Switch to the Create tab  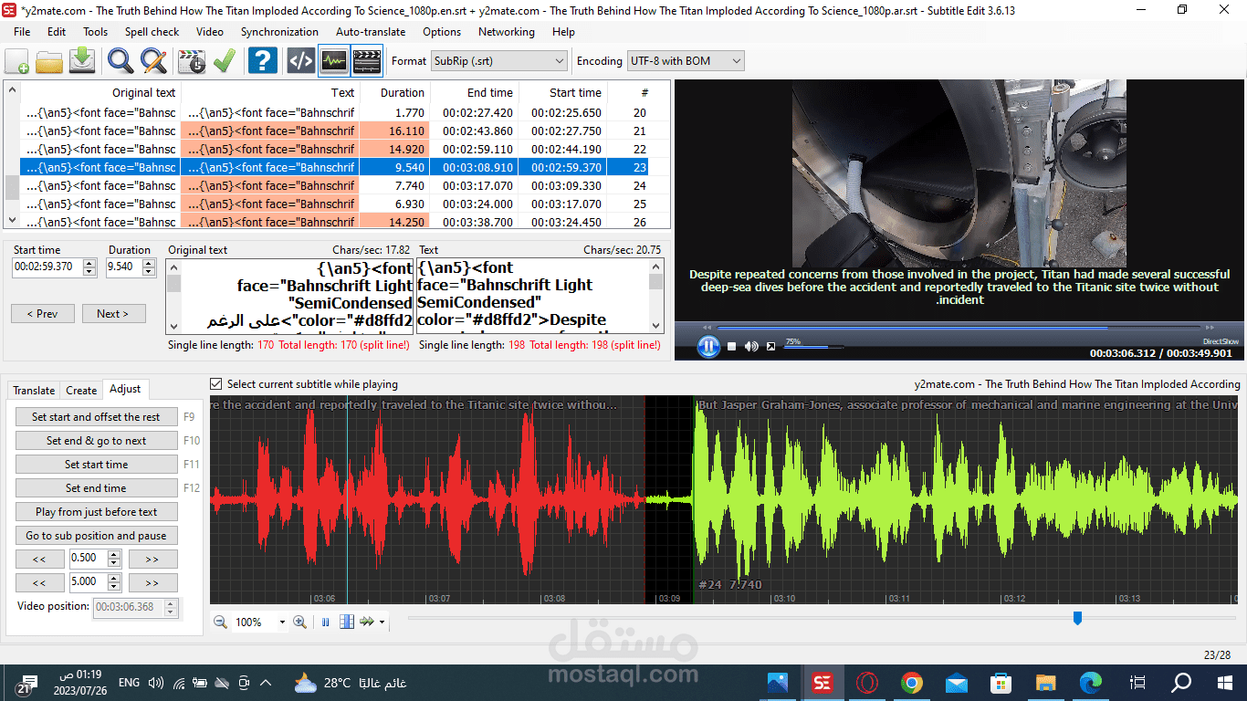[81, 390]
